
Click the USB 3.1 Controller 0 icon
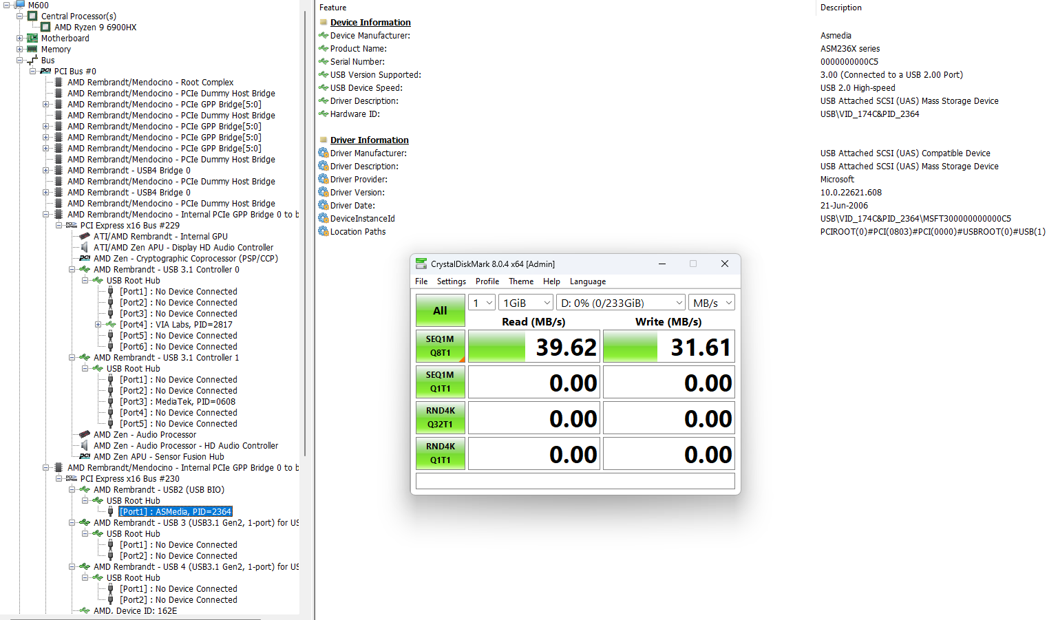pyautogui.click(x=85, y=269)
